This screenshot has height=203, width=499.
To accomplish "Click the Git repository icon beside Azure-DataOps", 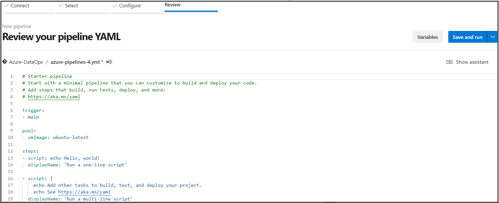I will pyautogui.click(x=4, y=62).
